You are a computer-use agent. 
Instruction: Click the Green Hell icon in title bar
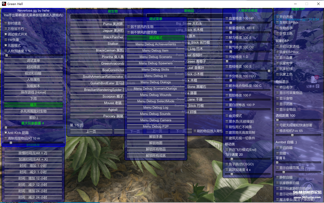pyautogui.click(x=3, y=4)
